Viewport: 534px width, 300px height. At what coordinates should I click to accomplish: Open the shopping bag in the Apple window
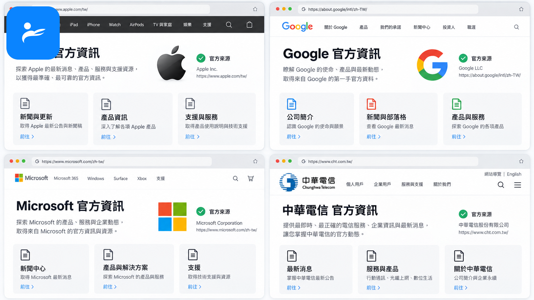point(249,25)
